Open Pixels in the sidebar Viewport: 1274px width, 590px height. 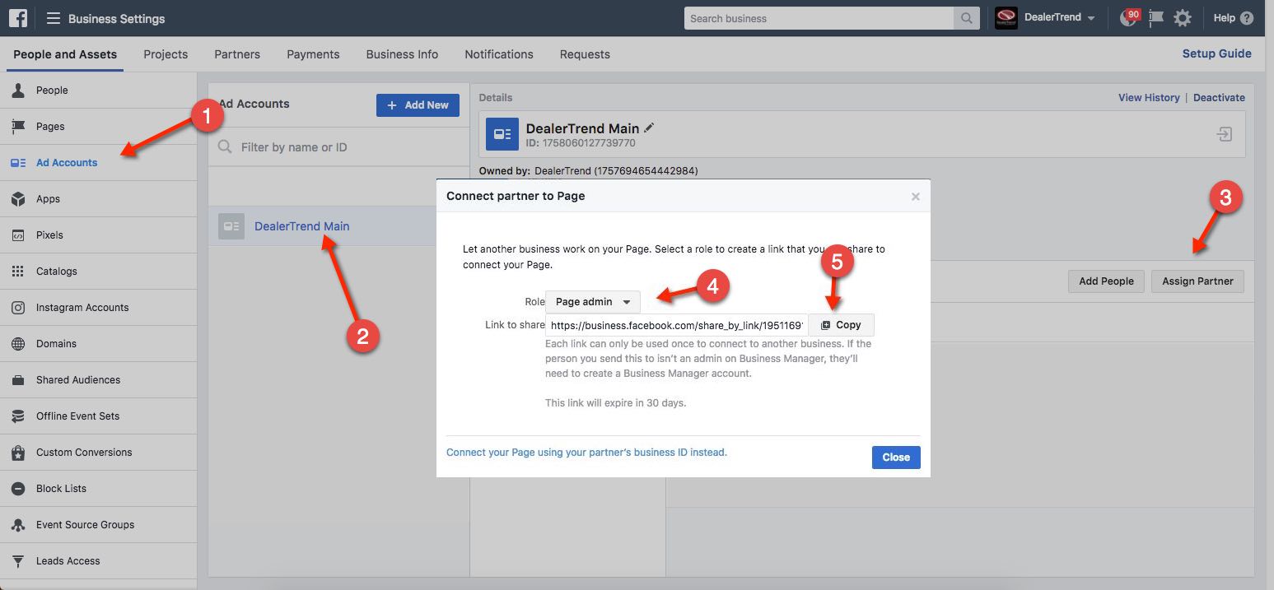tap(98, 235)
